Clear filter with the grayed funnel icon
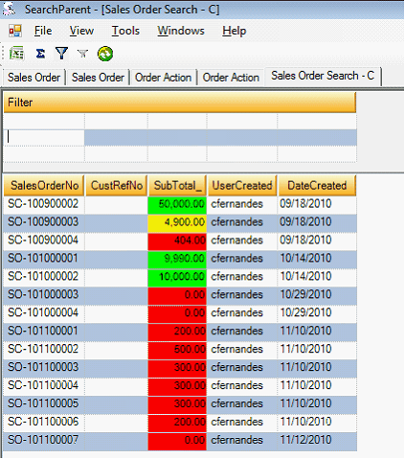Viewport: 405px width, 459px height. pyautogui.click(x=82, y=54)
